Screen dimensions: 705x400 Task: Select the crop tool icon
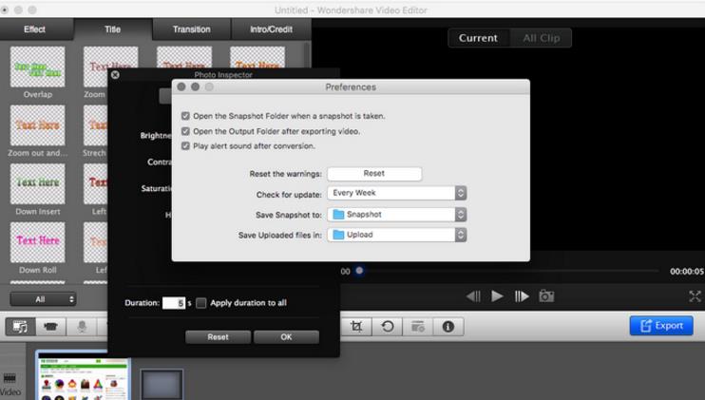click(x=356, y=326)
